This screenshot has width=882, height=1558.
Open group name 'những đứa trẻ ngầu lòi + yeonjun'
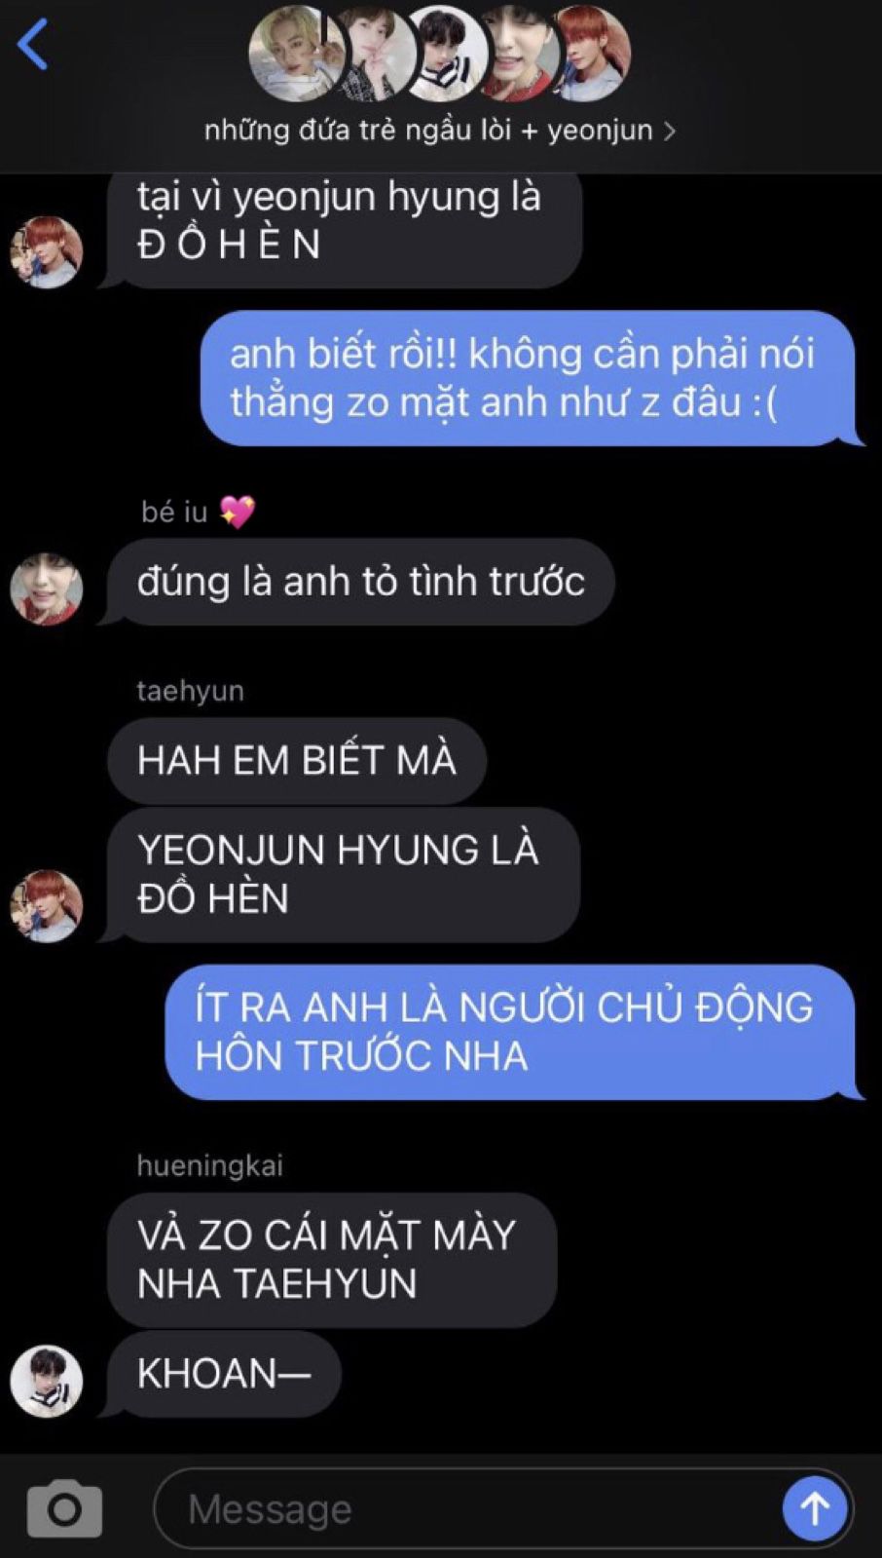click(x=428, y=130)
